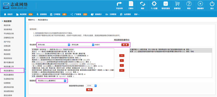Image resolution: width=217 pixels, height=97 pixels.
Task: Select 商品批量导出 in sidebar
Action: pos(9,71)
